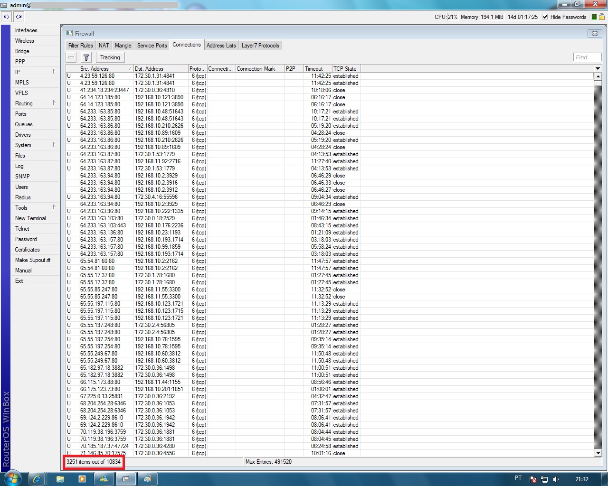
Task: Click the Firewall window title bar icon
Action: tap(69, 33)
